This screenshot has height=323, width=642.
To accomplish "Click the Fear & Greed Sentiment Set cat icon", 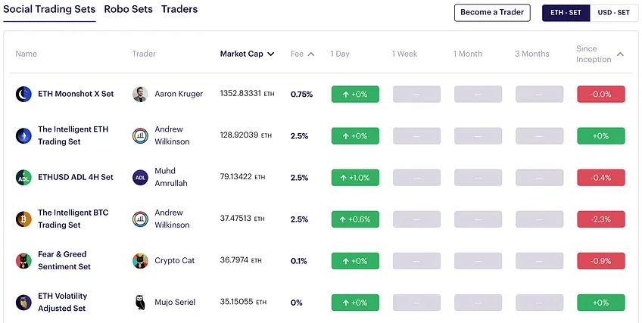I will [23, 261].
